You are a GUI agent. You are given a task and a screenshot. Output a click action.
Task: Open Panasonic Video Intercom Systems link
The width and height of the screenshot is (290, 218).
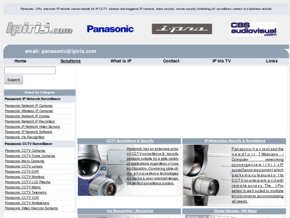32,208
